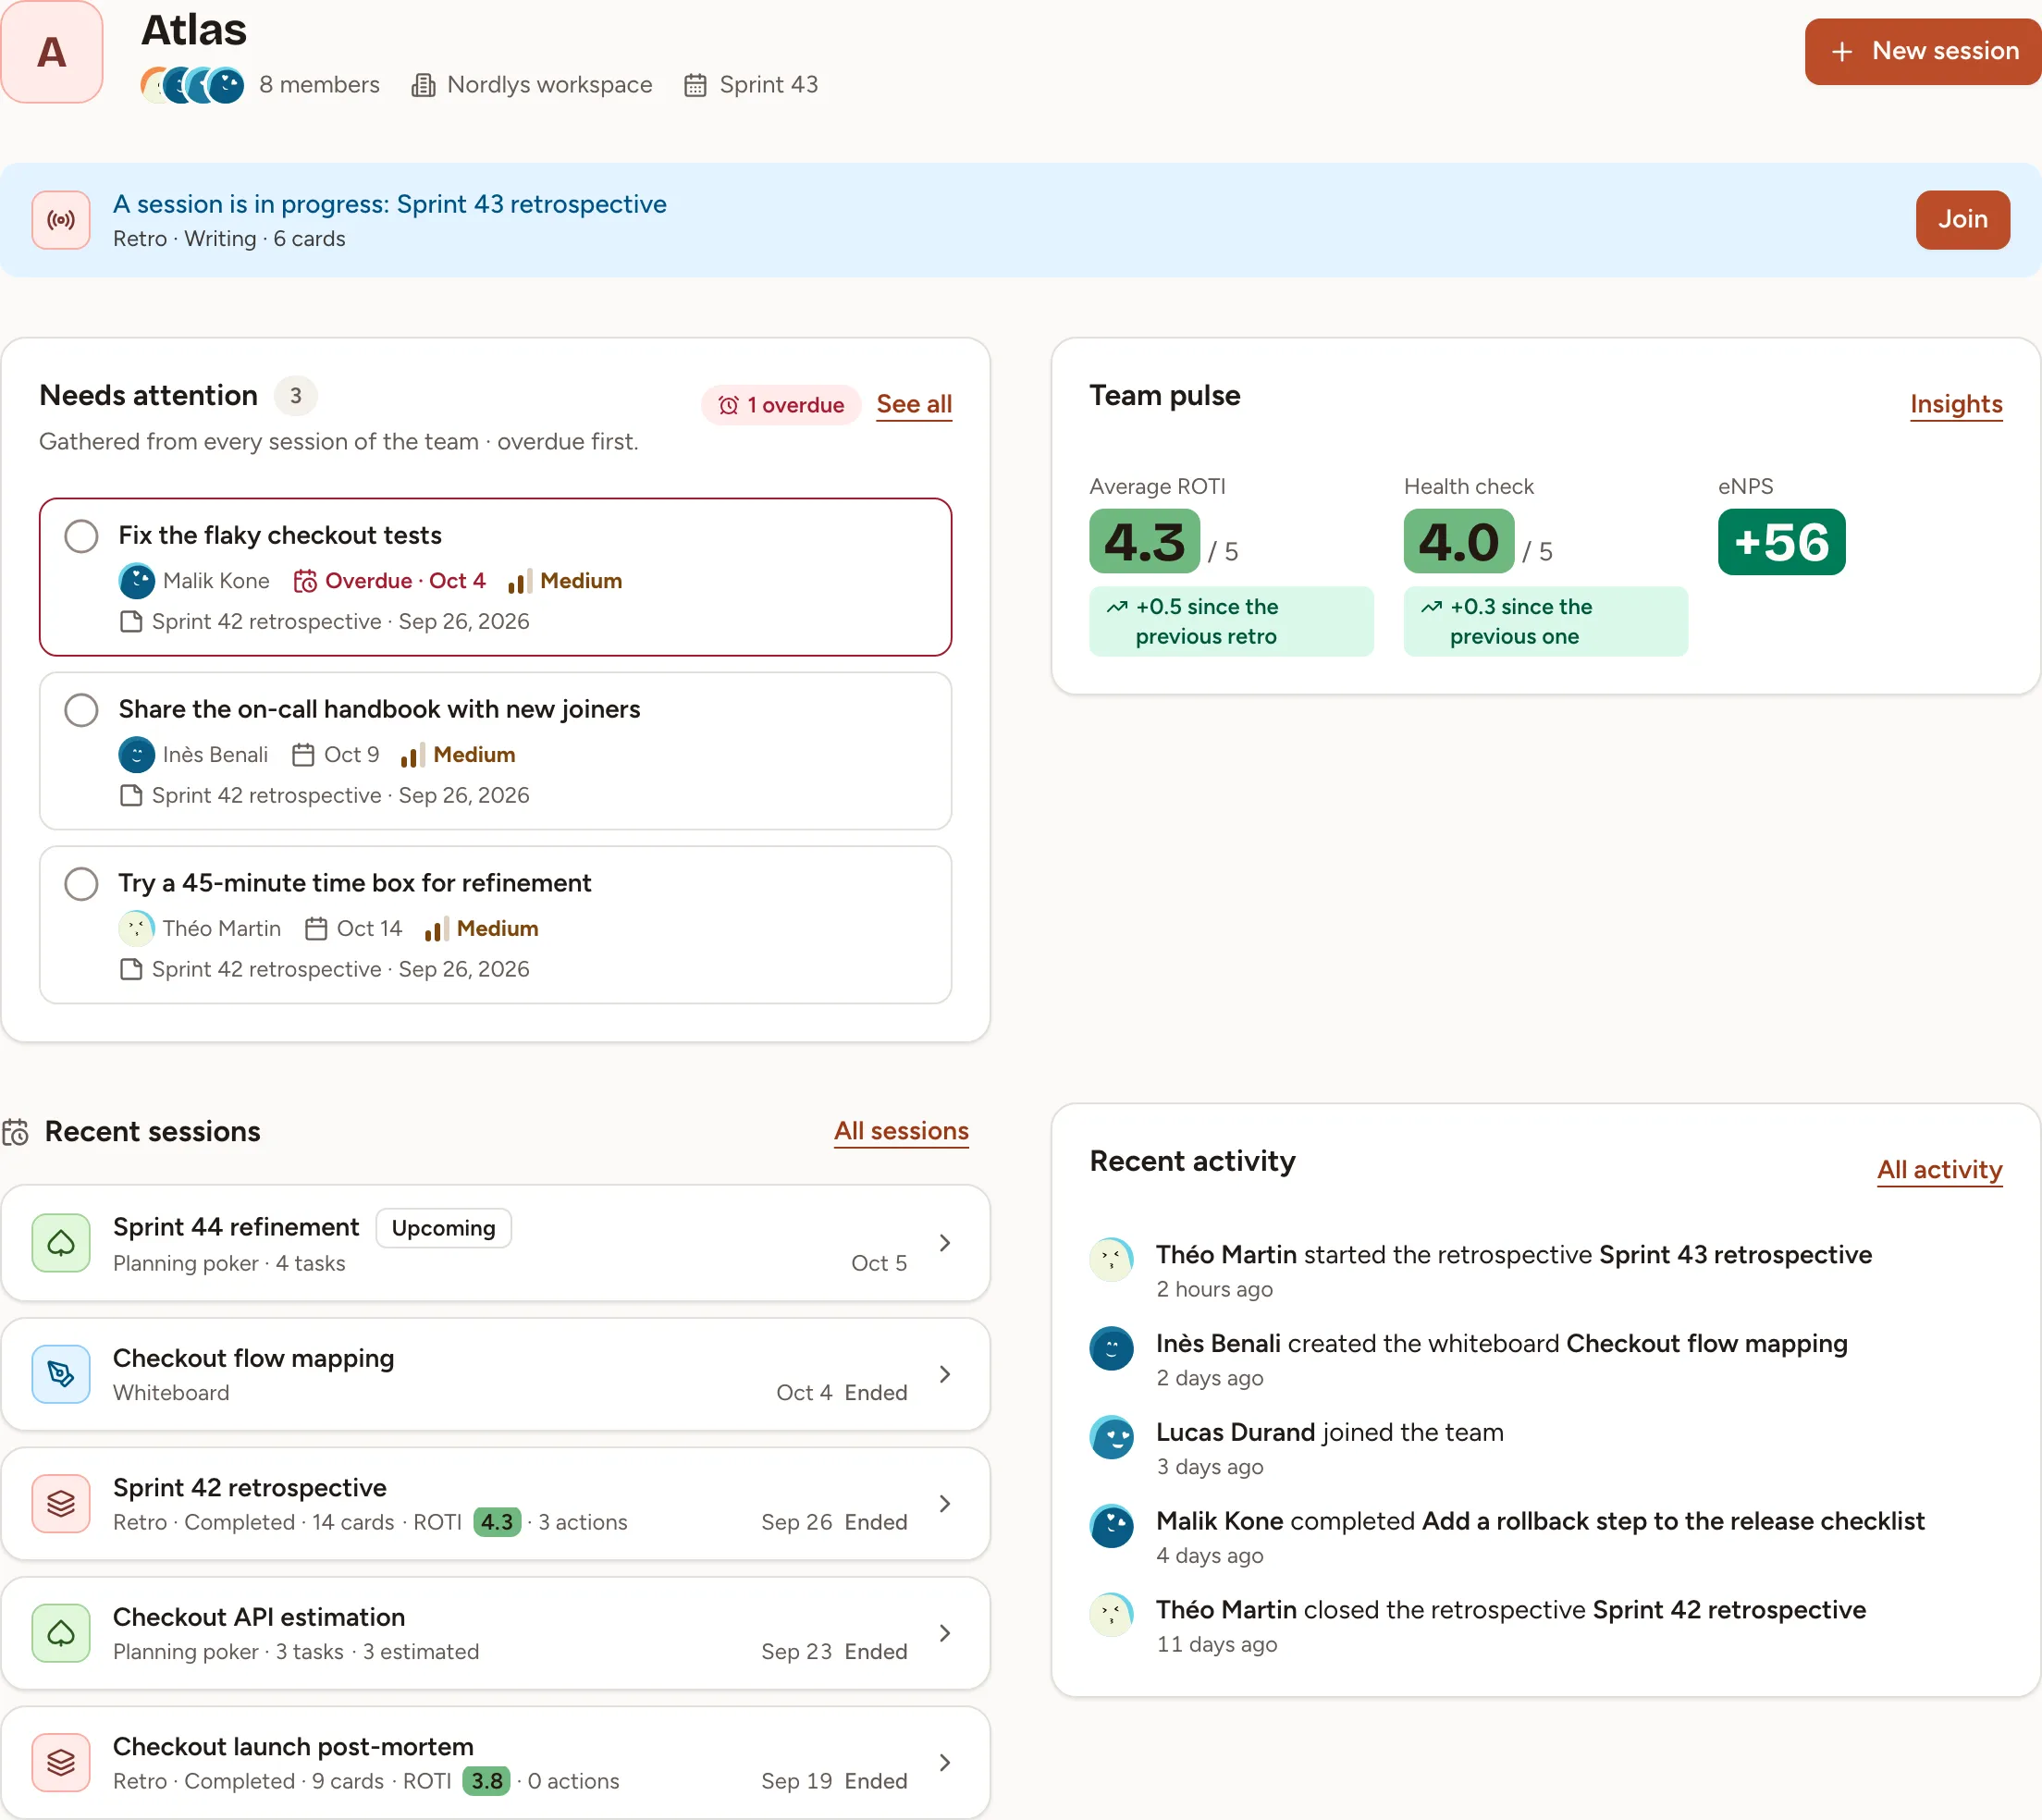
Task: Click the live broadcast icon in session banner
Action: 61,220
